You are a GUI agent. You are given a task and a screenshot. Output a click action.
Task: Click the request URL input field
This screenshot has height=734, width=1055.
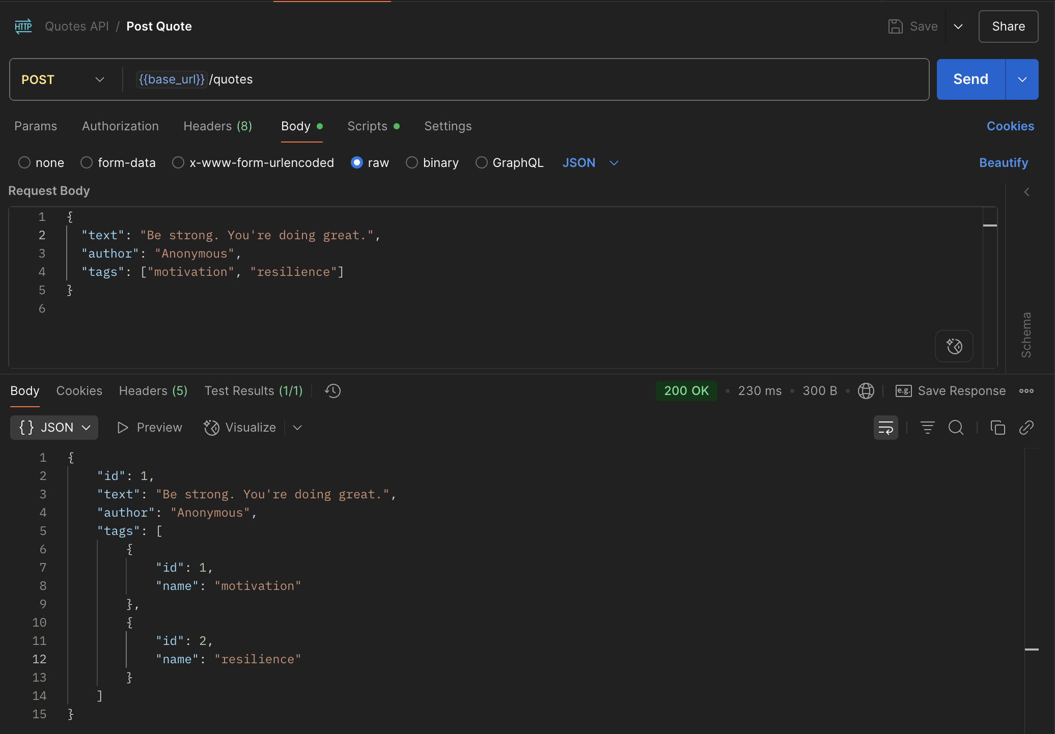[560, 79]
